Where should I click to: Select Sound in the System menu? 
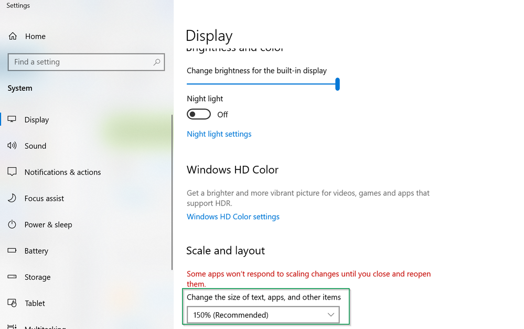pyautogui.click(x=35, y=146)
